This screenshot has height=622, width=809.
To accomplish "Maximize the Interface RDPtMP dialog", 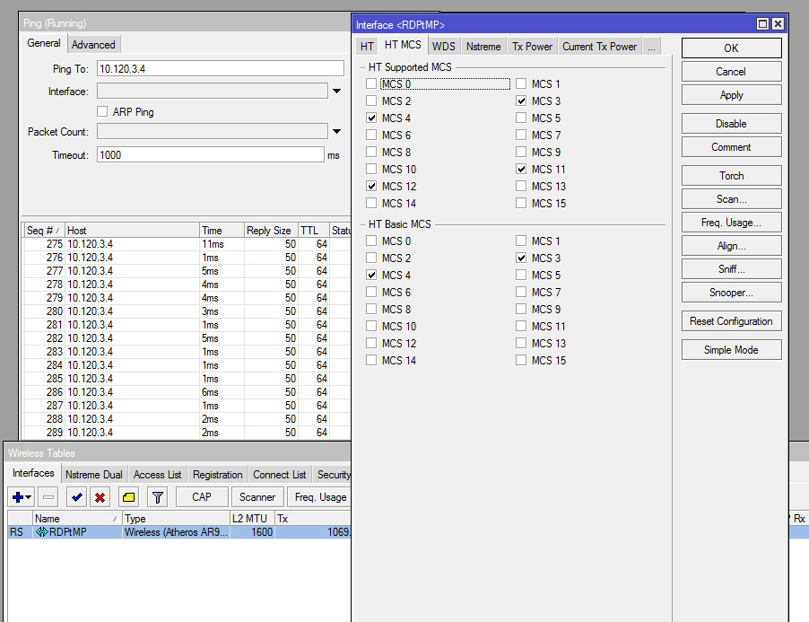I will 762,24.
